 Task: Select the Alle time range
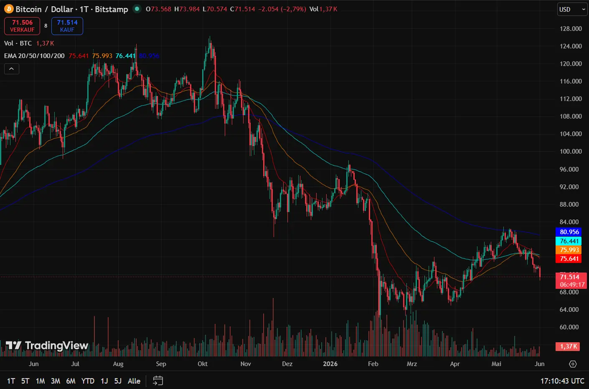134,381
